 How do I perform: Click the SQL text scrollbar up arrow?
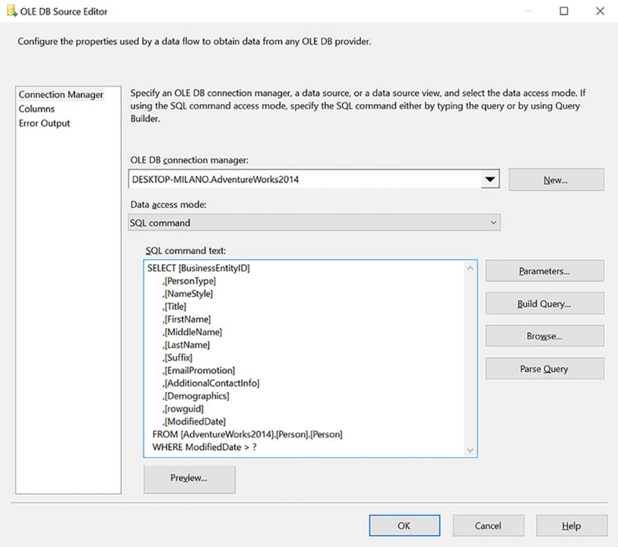pyautogui.click(x=470, y=267)
